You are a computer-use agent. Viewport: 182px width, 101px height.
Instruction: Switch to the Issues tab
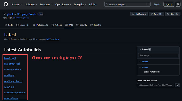(23, 25)
